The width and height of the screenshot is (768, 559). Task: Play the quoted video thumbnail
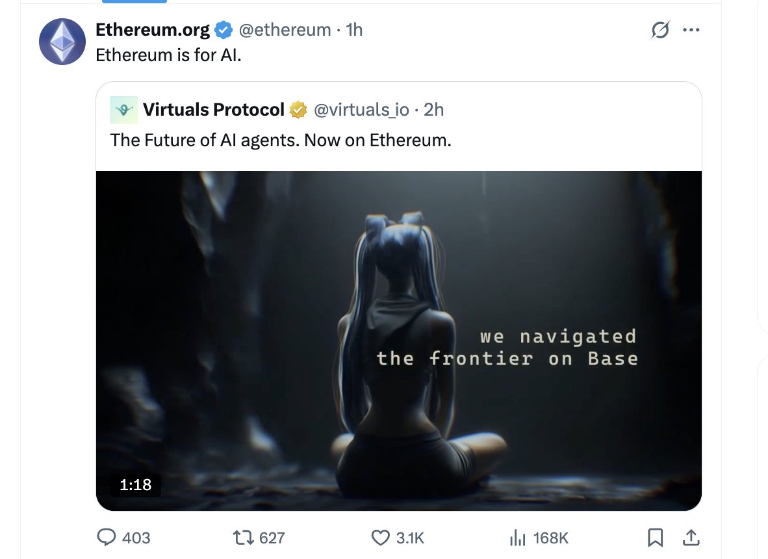tap(399, 341)
